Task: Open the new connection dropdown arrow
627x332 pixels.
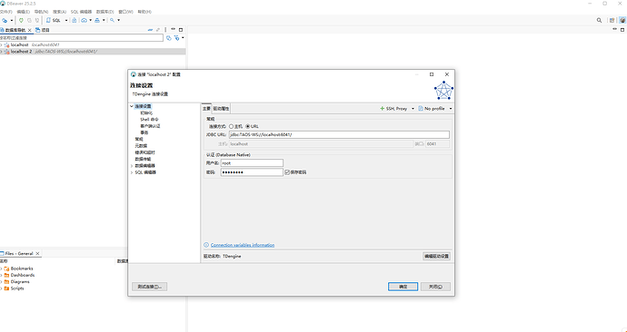Action: 12,20
